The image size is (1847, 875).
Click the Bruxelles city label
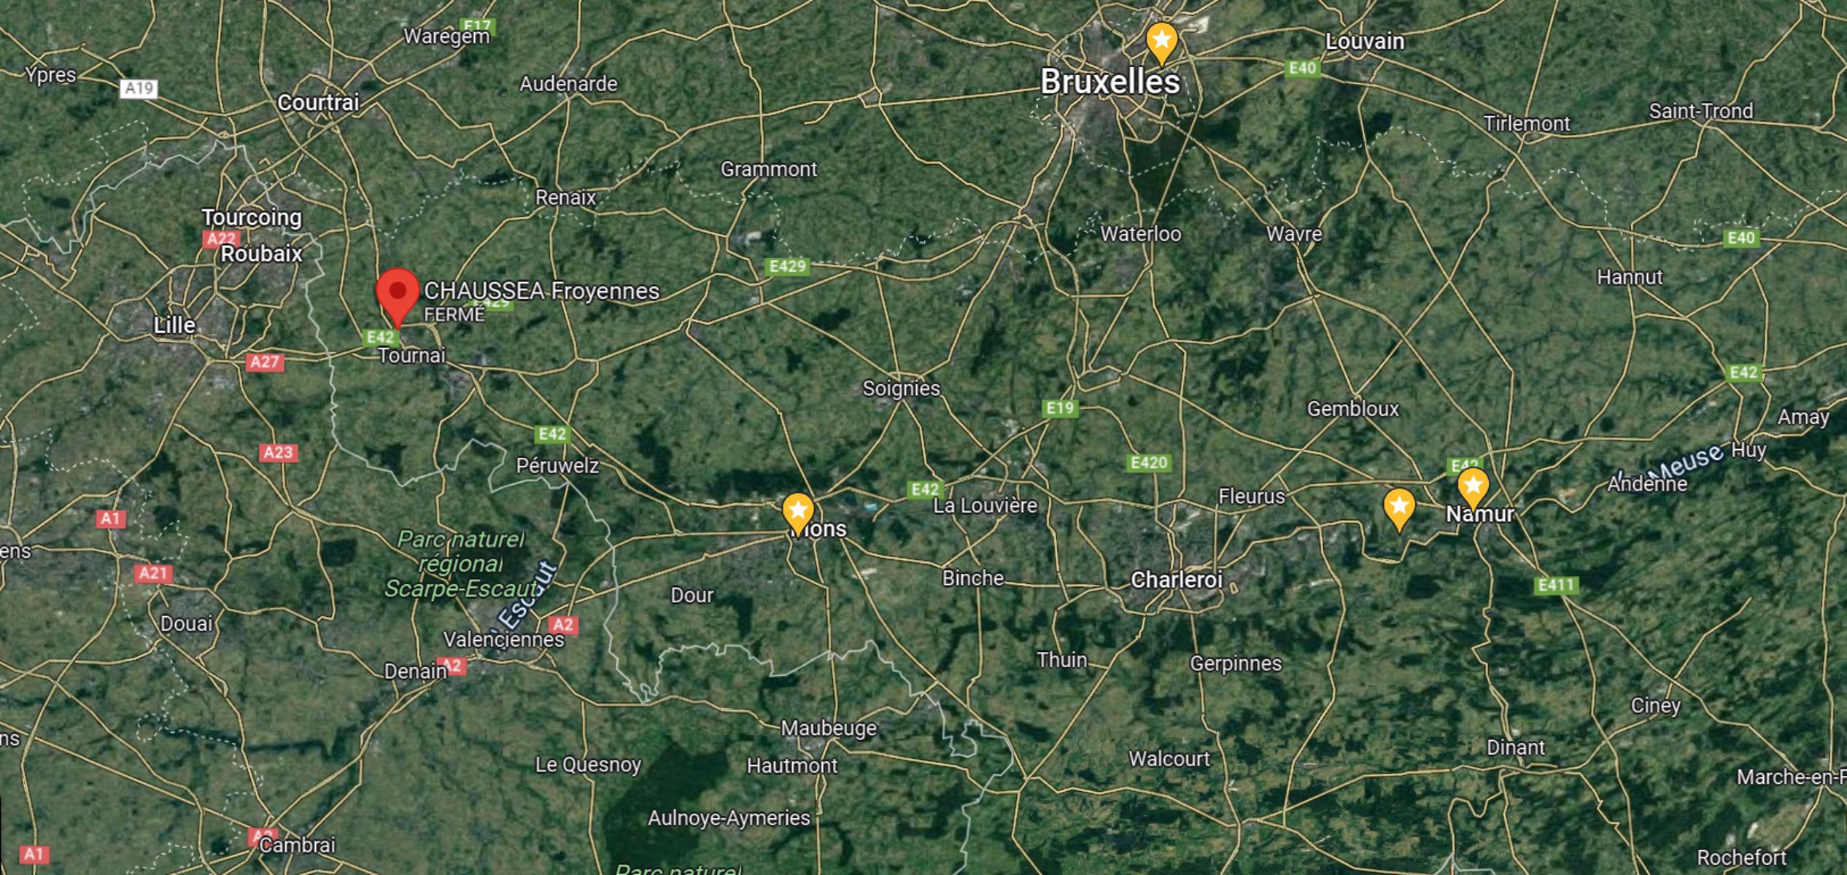(1110, 82)
